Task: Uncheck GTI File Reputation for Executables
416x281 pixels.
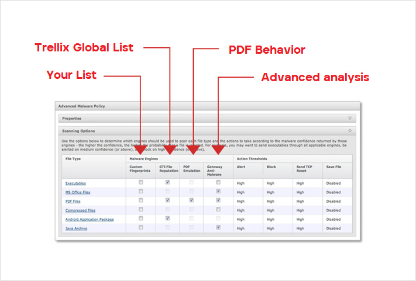Action: click(x=167, y=182)
